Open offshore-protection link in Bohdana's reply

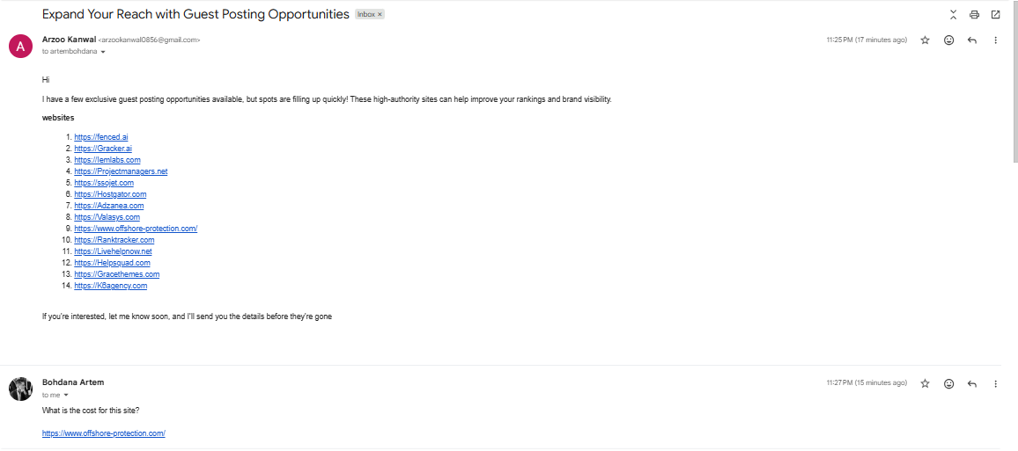pos(104,433)
